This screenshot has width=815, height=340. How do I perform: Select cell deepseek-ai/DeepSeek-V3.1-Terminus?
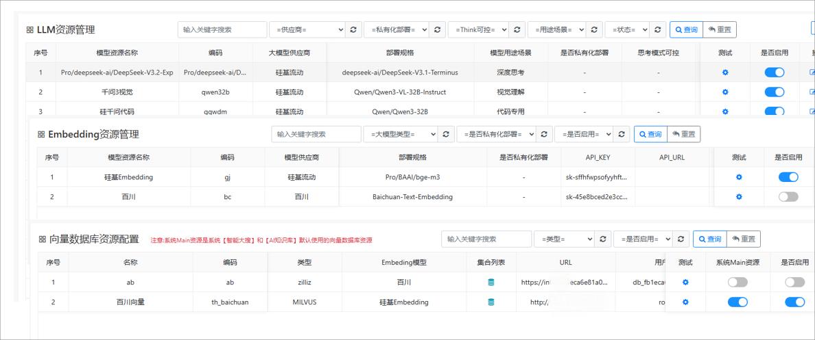(x=400, y=73)
